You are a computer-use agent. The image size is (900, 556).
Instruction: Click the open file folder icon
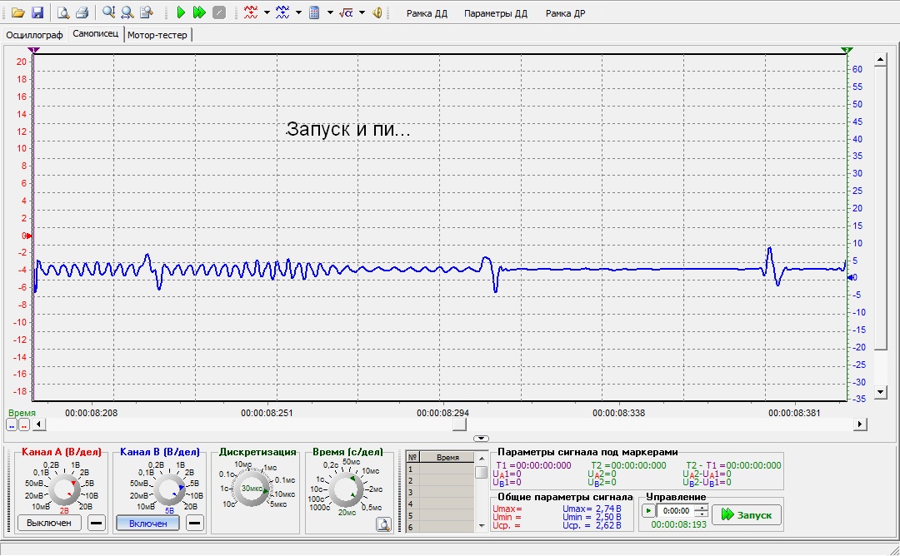[x=17, y=12]
